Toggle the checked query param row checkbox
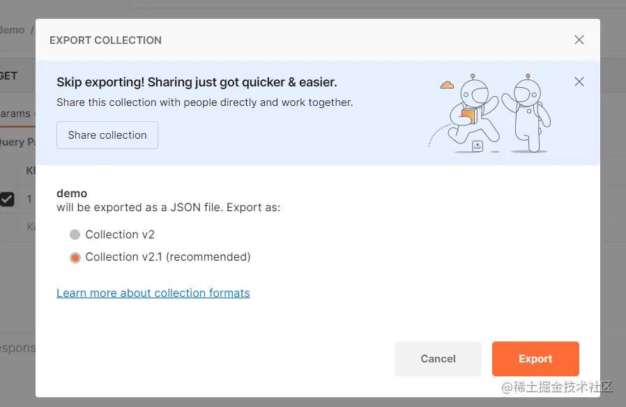This screenshot has width=626, height=407. [x=7, y=199]
